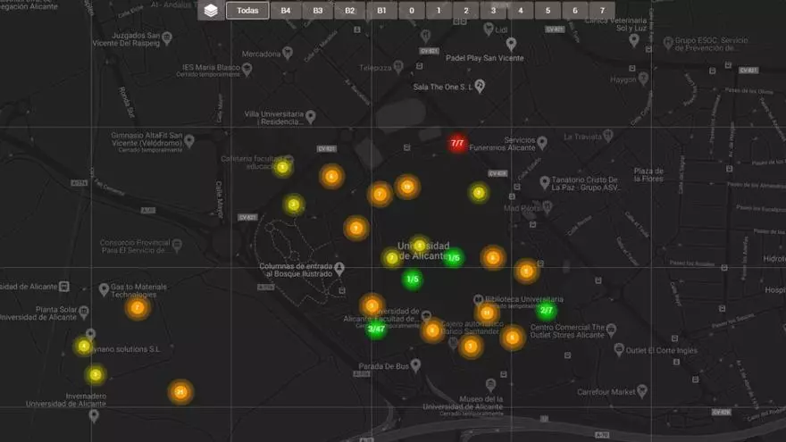Click the green 3/47 cluster marker

click(x=376, y=329)
